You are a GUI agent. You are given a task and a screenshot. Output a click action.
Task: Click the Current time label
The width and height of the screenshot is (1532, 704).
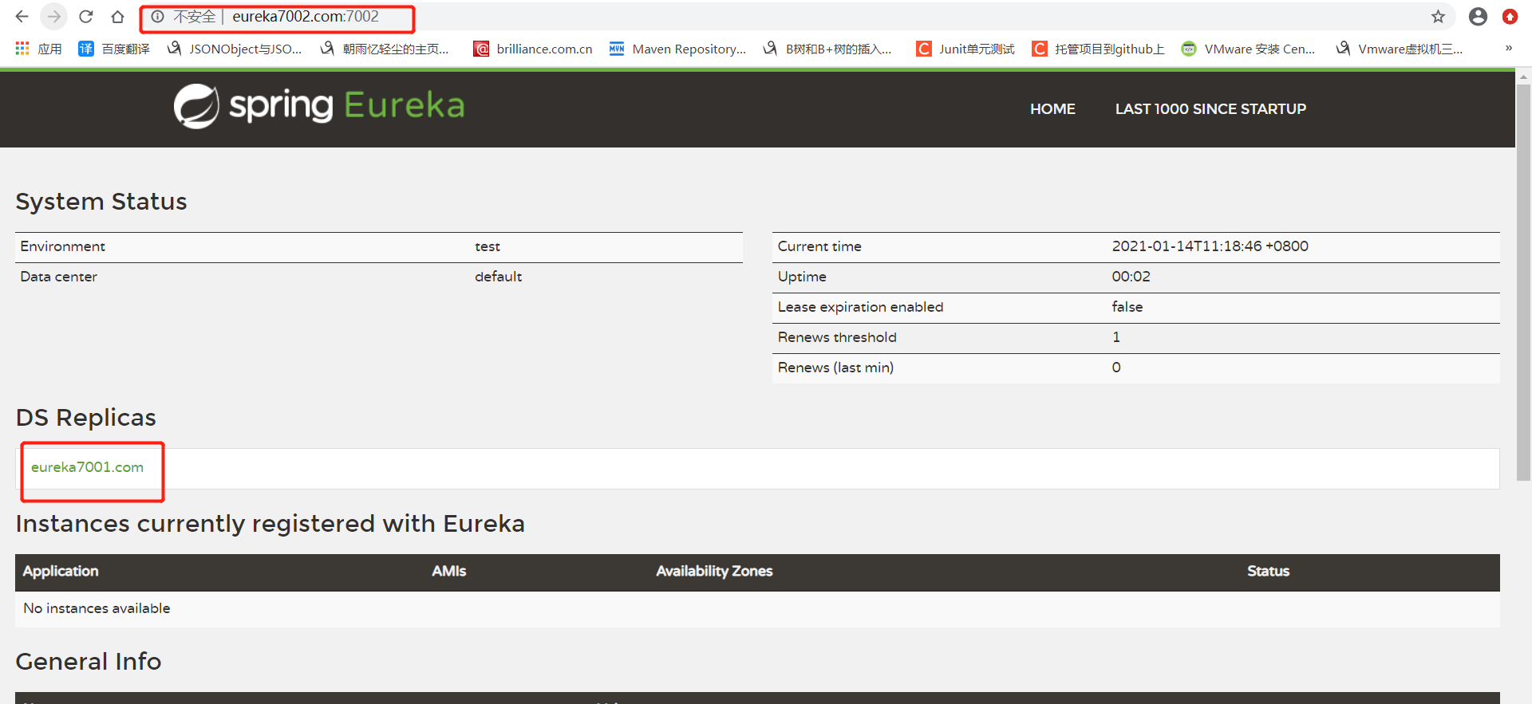coord(819,246)
